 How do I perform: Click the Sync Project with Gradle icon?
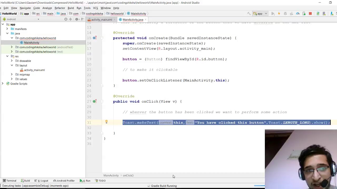(x=318, y=14)
